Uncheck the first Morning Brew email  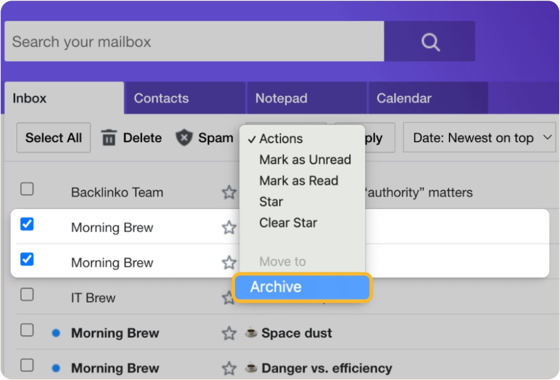(27, 225)
